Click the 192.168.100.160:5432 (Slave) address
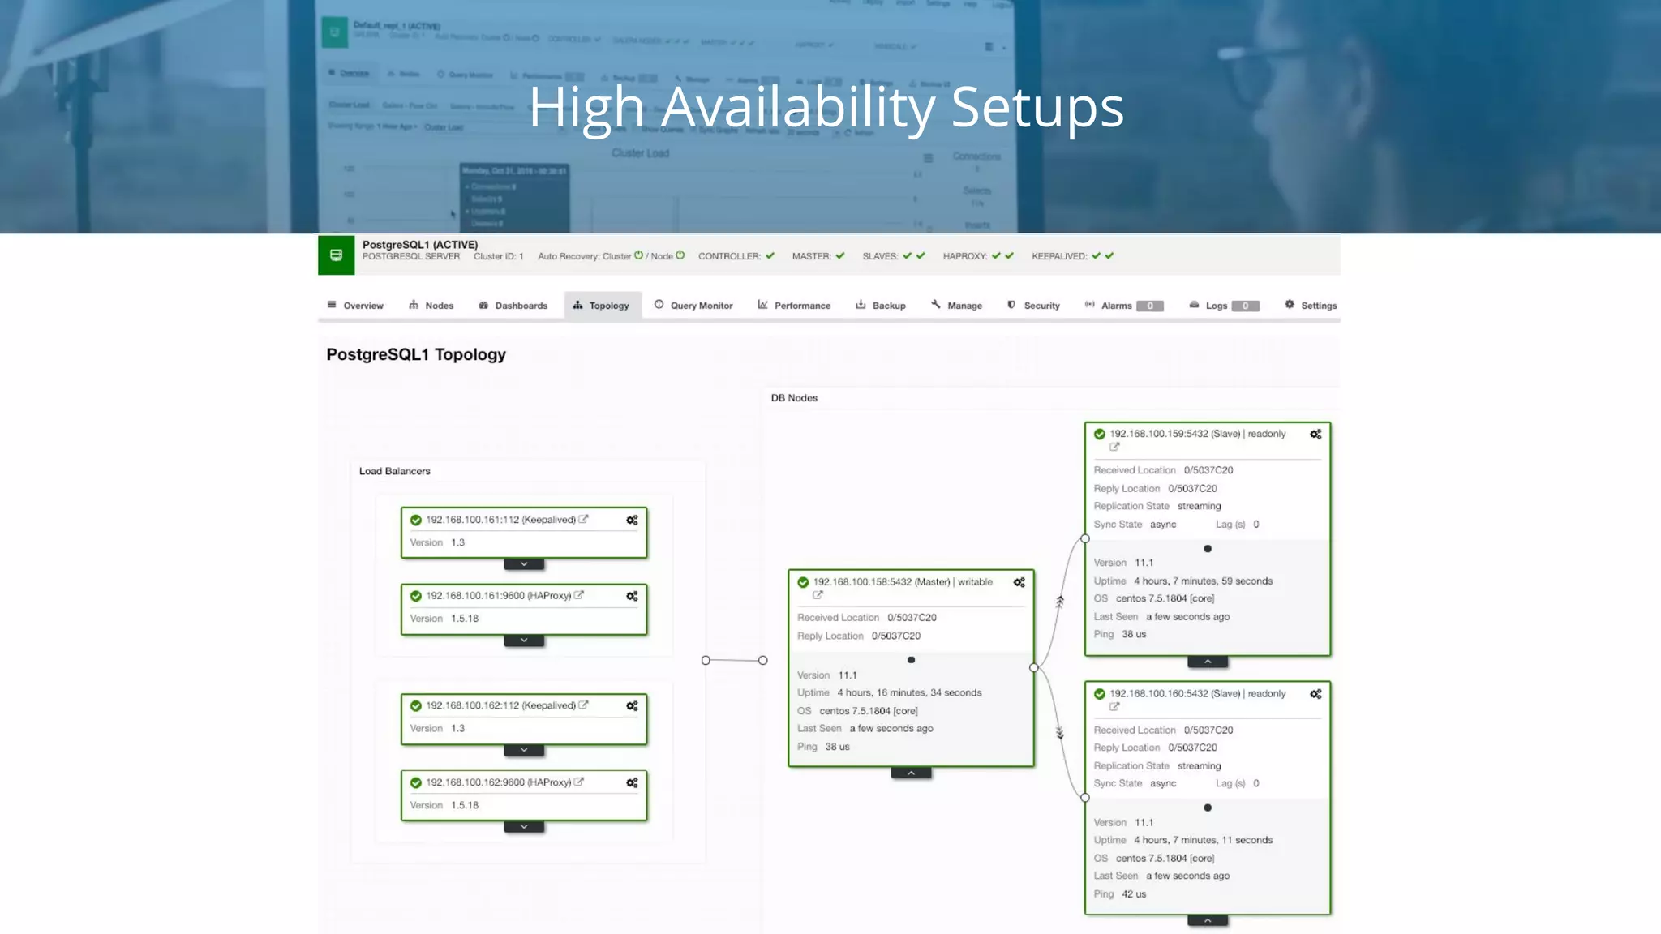Image resolution: width=1661 pixels, height=934 pixels. tap(1175, 694)
